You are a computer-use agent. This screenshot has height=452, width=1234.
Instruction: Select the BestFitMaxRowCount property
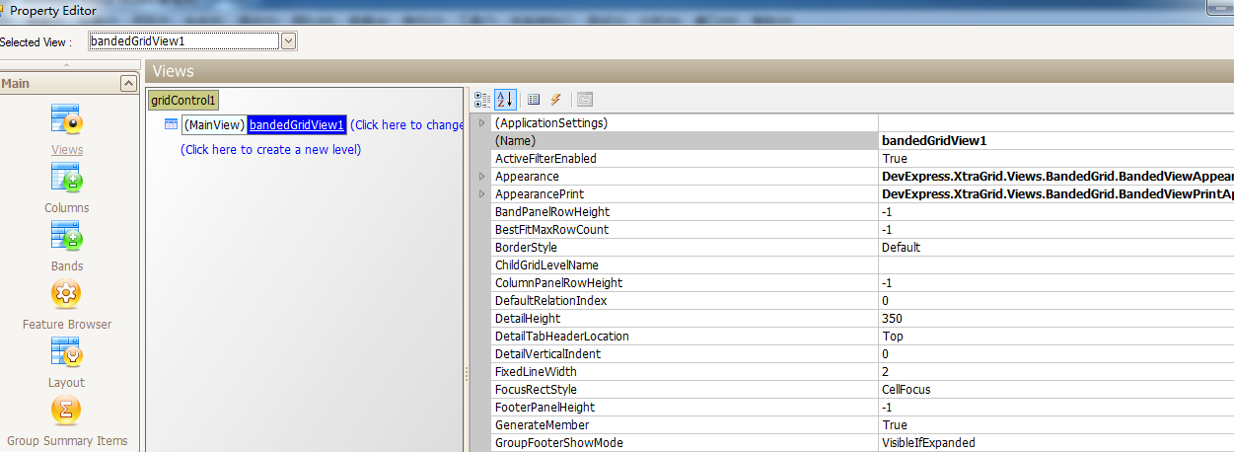[685, 230]
